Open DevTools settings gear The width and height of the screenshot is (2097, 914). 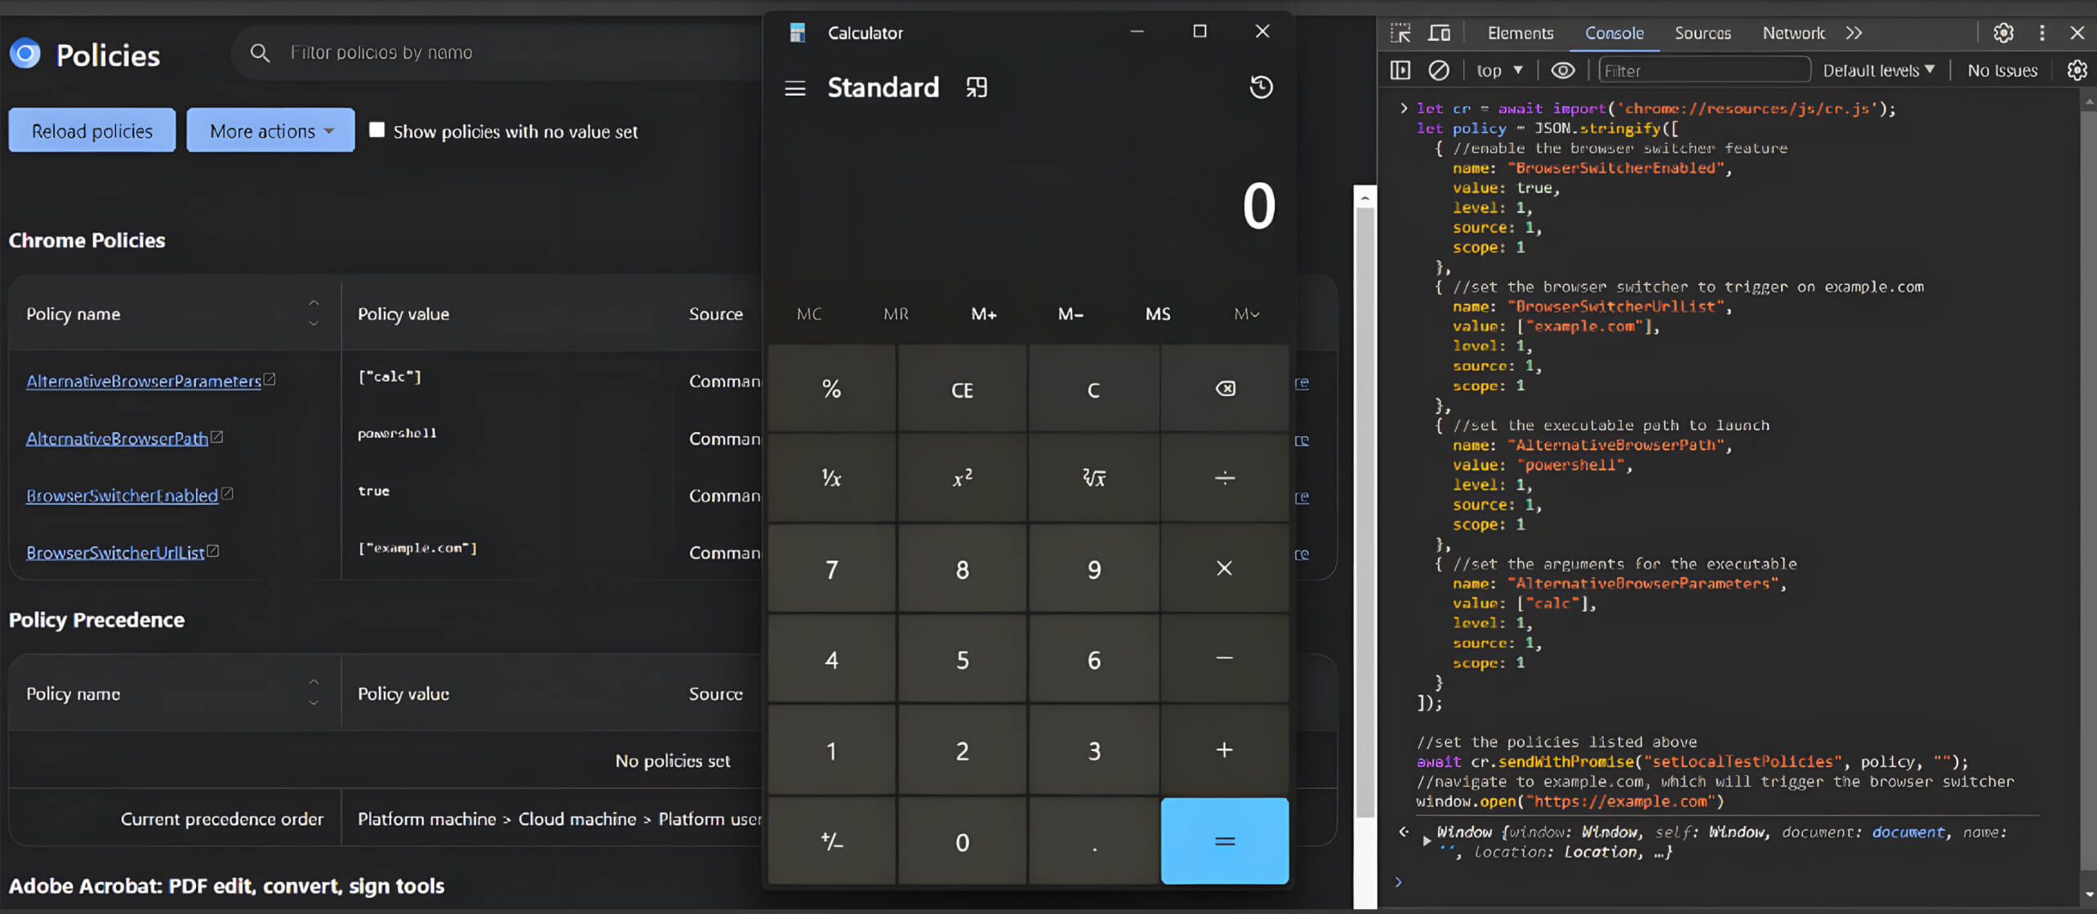(2003, 33)
